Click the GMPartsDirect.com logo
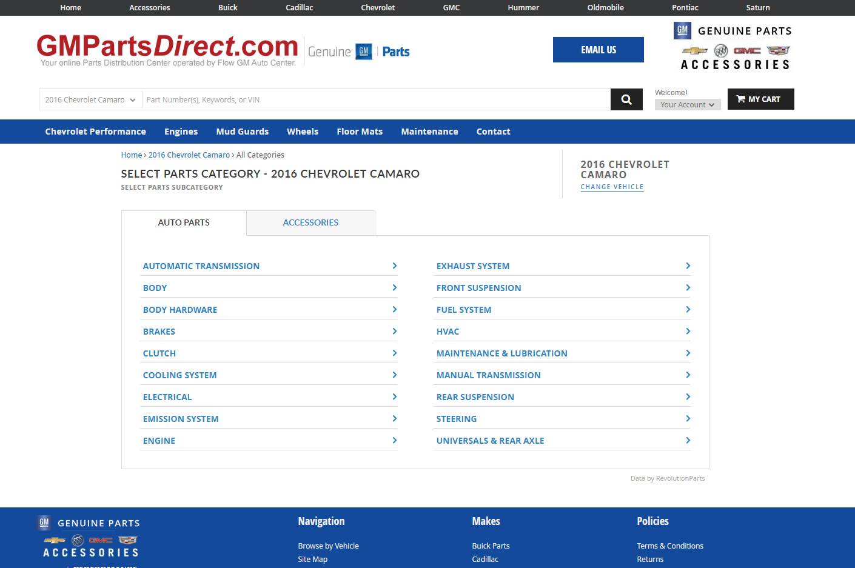 click(x=167, y=50)
